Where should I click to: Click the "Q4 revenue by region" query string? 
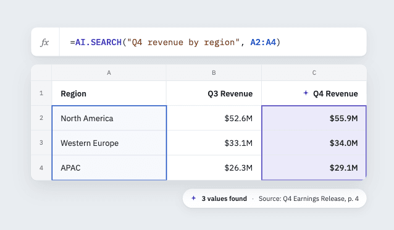click(183, 42)
